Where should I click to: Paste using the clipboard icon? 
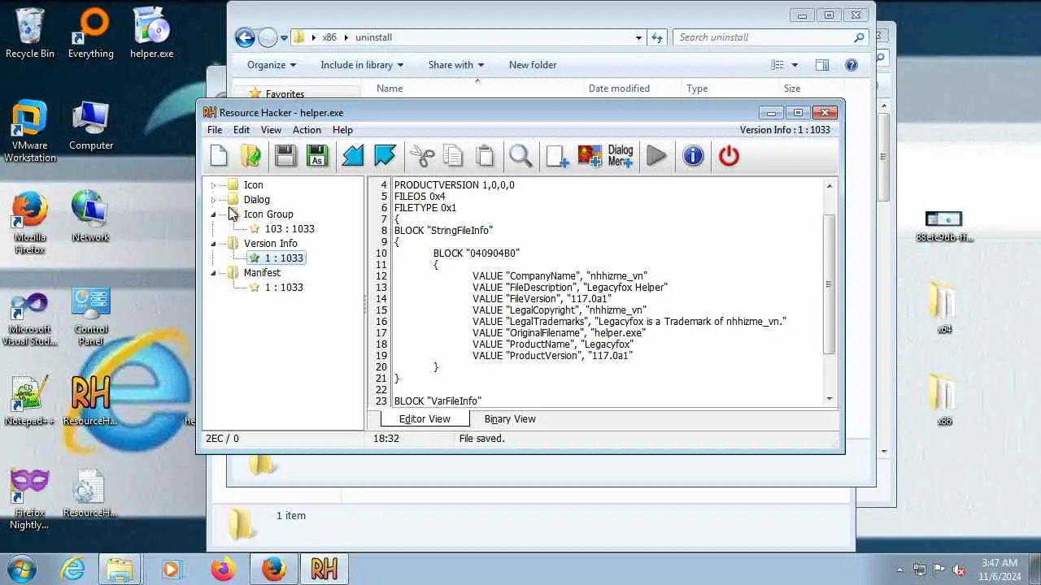point(485,155)
